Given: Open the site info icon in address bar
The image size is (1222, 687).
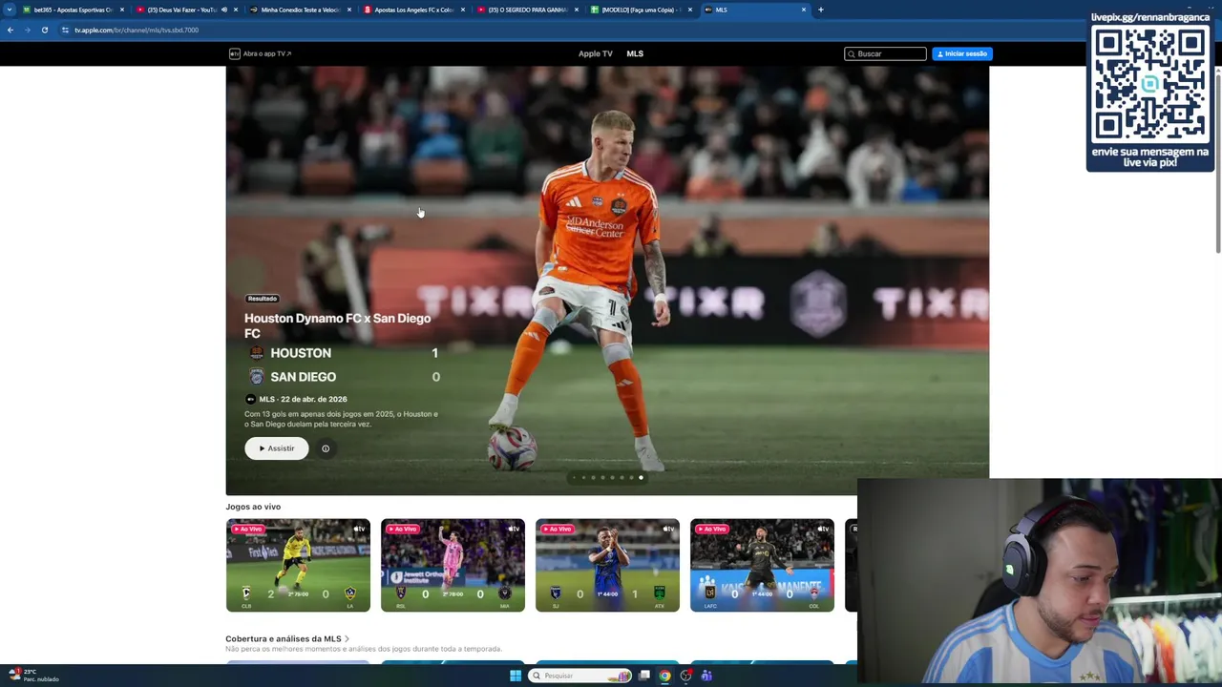Looking at the screenshot, I should pyautogui.click(x=65, y=30).
